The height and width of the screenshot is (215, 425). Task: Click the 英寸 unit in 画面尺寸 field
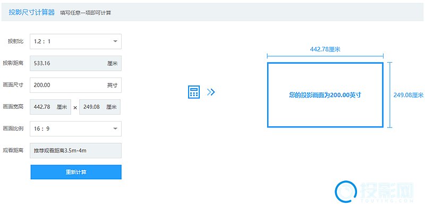point(112,85)
